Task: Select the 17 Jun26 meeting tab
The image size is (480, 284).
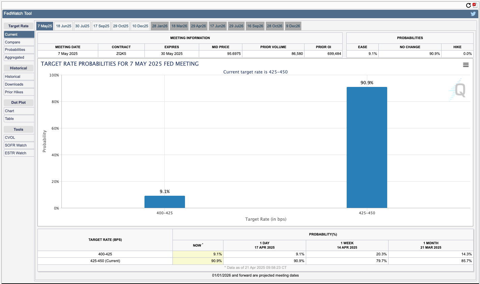Action: [x=218, y=26]
